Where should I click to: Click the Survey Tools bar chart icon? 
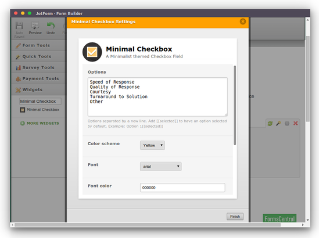coord(18,68)
